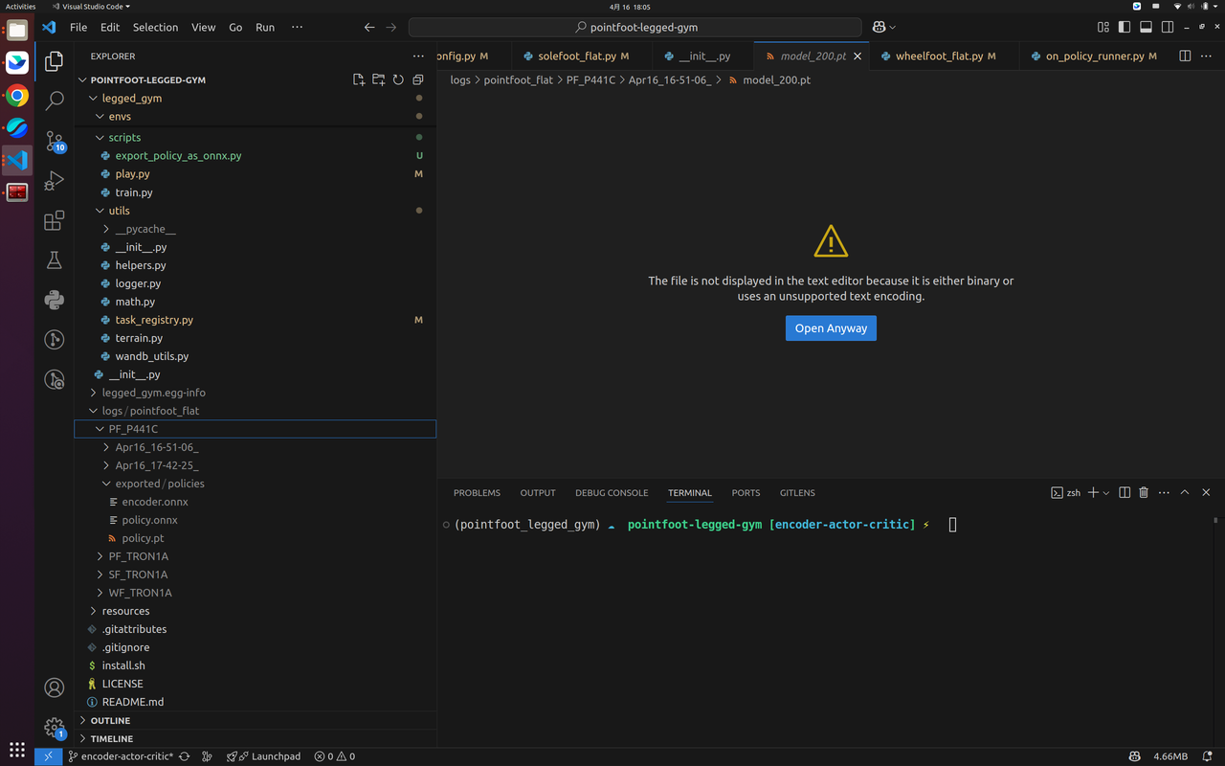This screenshot has height=766, width=1225.
Task: Select task_registry.py in the explorer
Action: point(255,320)
